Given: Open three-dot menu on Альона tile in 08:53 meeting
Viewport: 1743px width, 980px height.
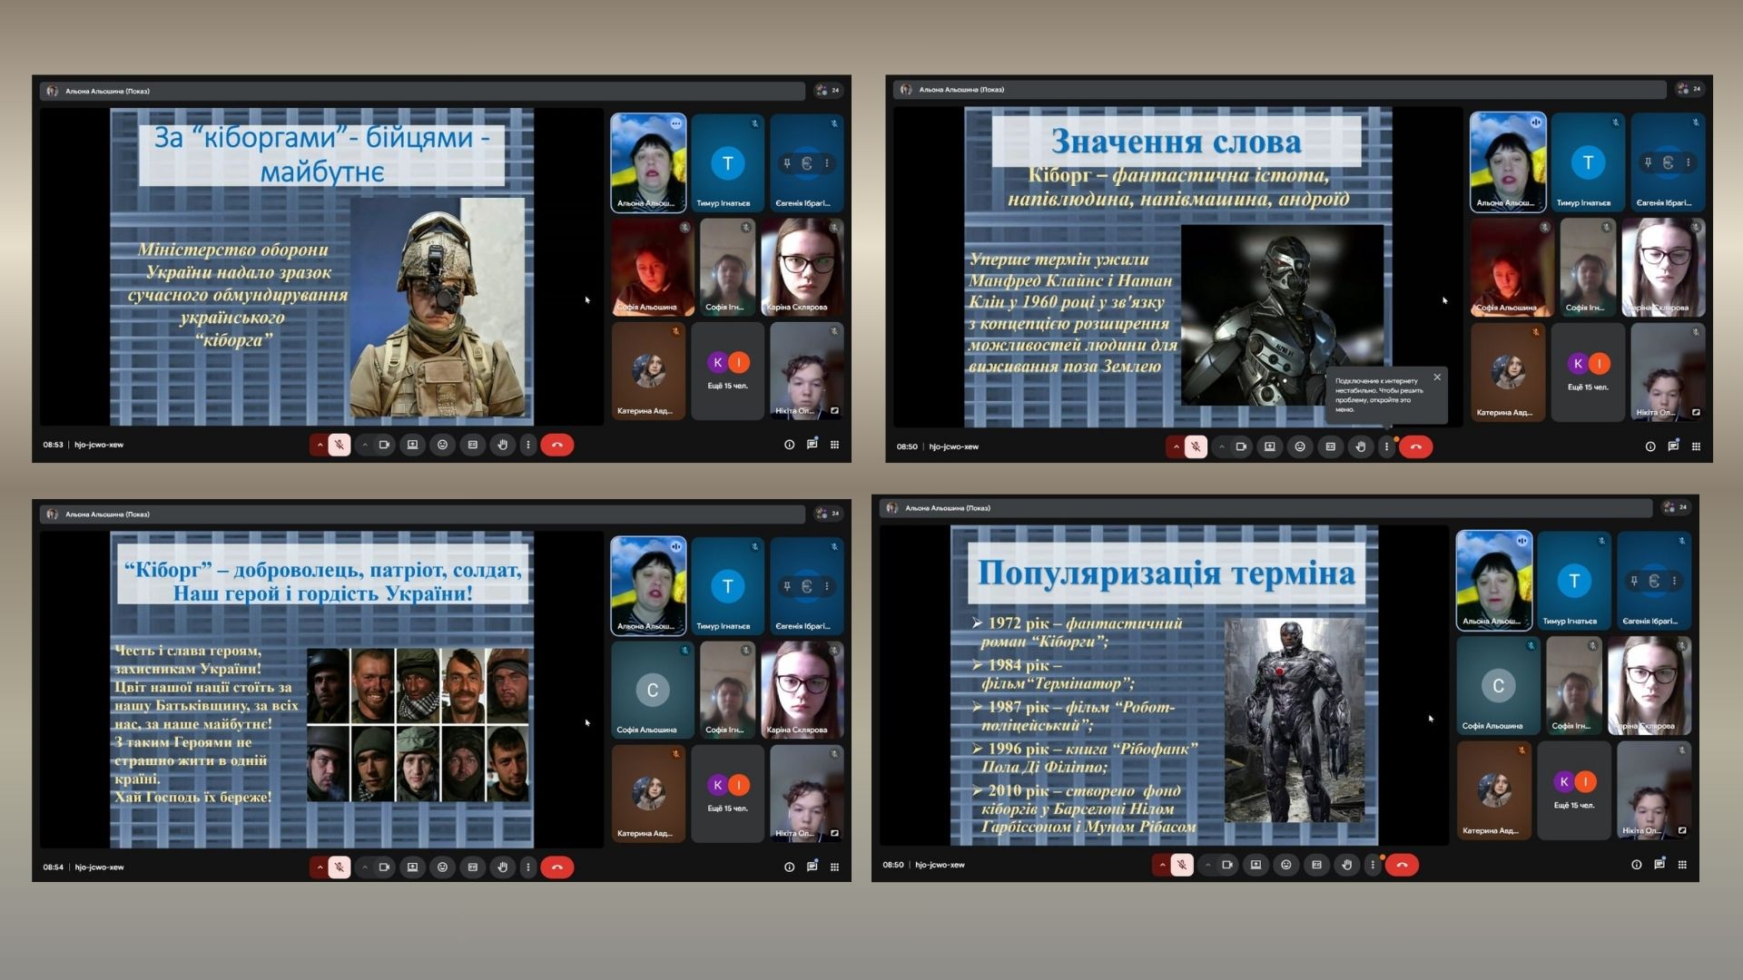Looking at the screenshot, I should (x=676, y=123).
